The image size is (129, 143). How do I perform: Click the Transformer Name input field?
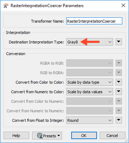94,21
